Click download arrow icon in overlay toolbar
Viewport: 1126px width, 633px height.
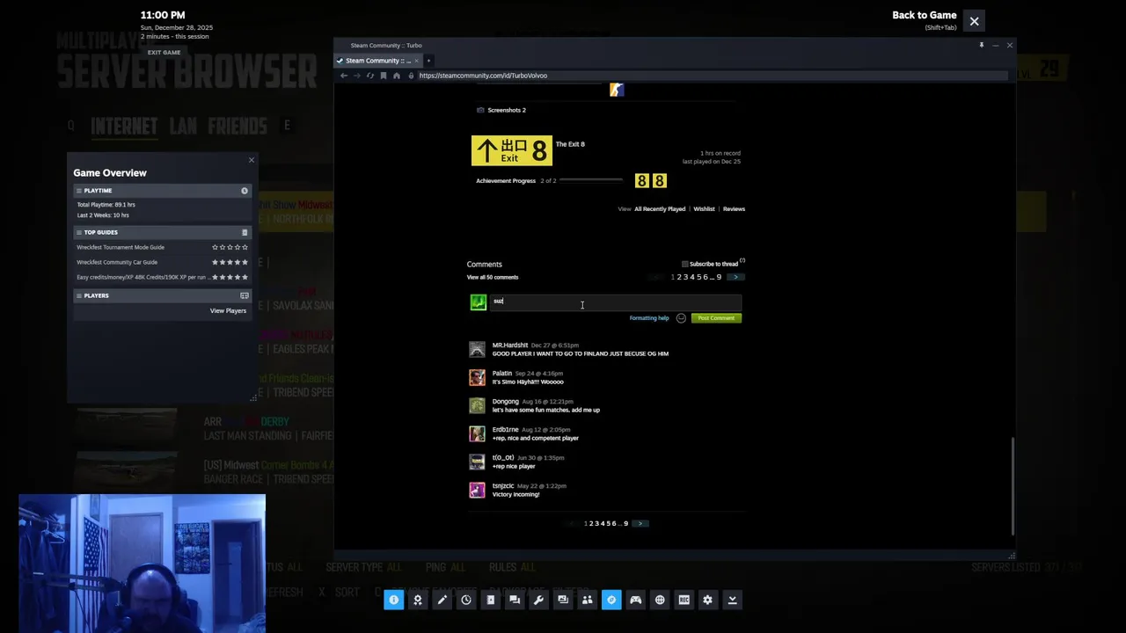click(x=732, y=600)
